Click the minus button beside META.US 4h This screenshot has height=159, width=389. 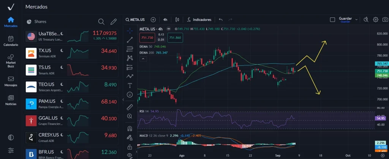[x=168, y=29]
